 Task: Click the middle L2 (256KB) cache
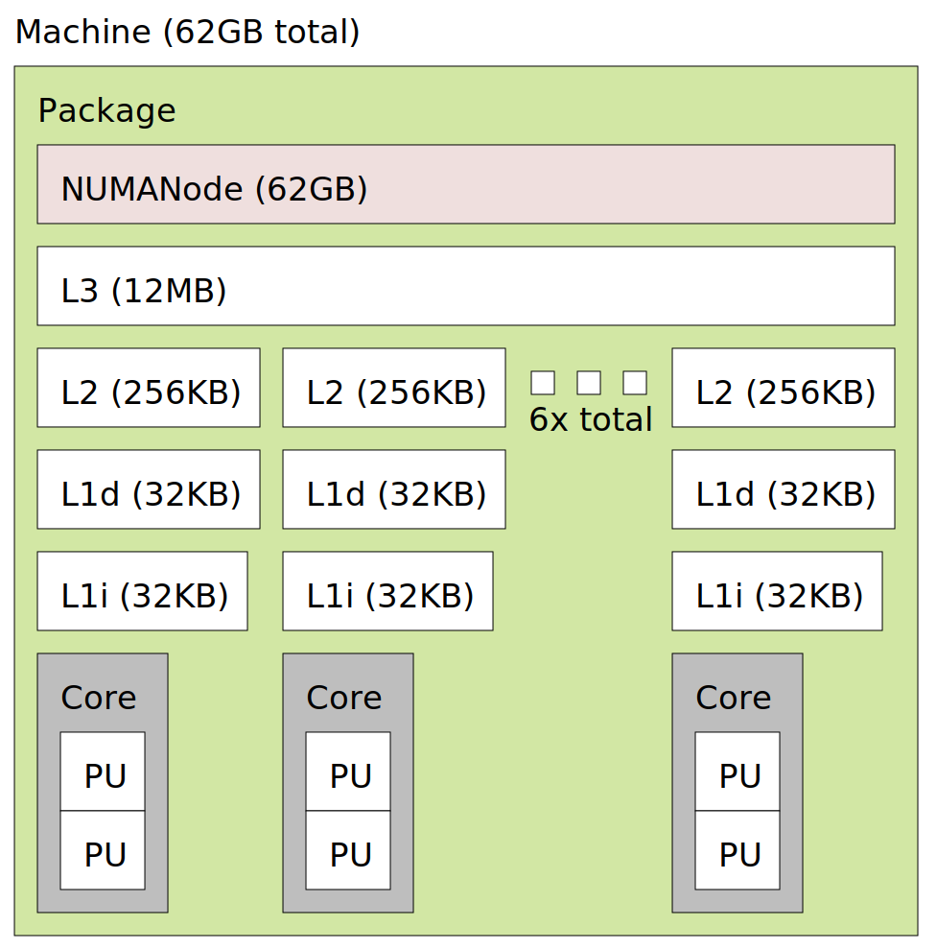(394, 388)
